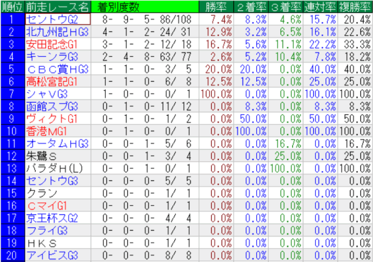
Task: Select race name オータムHG3
Action: 58,144
